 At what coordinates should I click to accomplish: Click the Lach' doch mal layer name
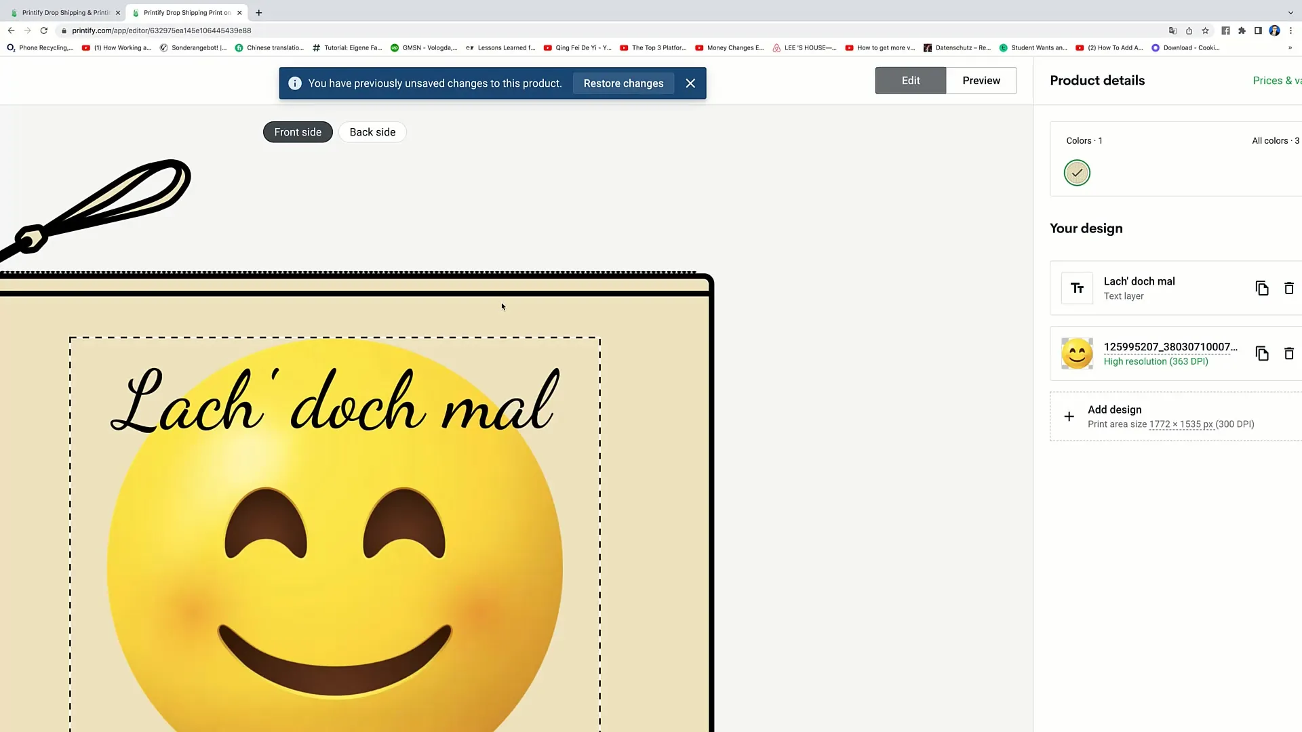click(1139, 281)
